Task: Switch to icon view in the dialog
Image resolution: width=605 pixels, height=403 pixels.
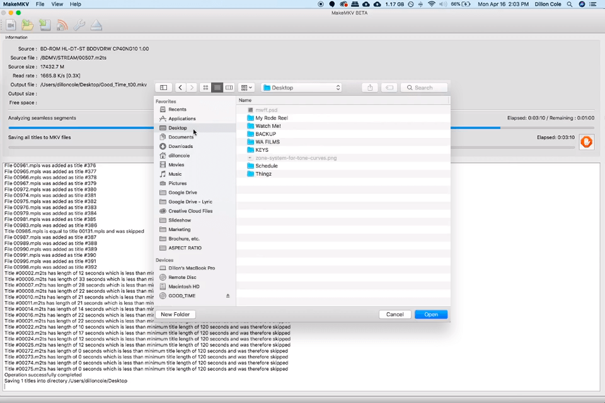Action: pos(205,88)
